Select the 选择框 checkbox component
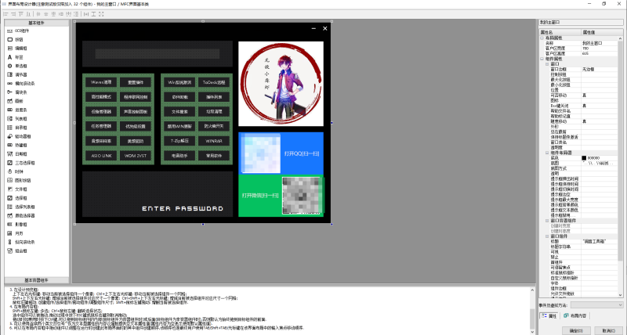The height and width of the screenshot is (335, 627). point(17,198)
